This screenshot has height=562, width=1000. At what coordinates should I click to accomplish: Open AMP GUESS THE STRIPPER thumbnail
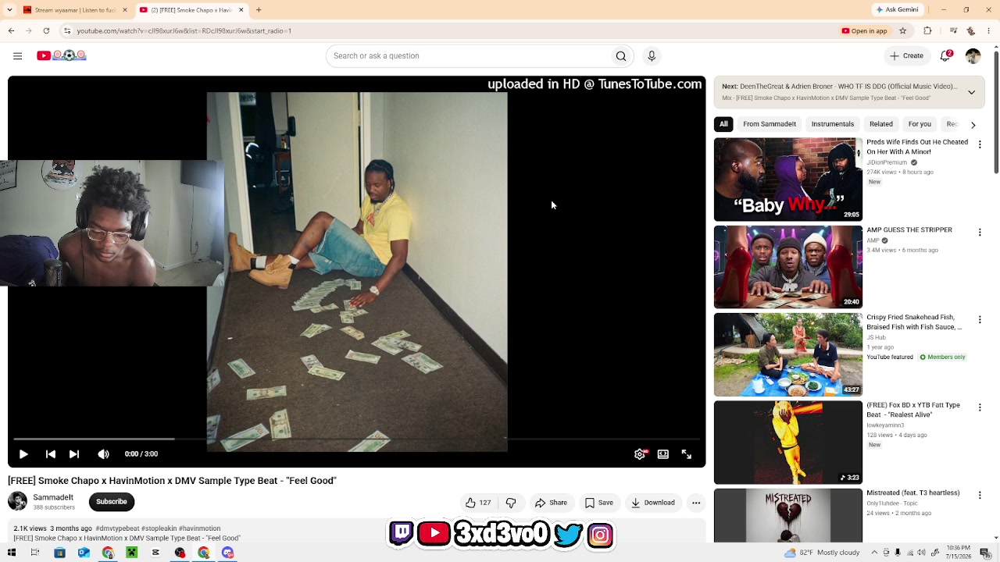(x=788, y=267)
